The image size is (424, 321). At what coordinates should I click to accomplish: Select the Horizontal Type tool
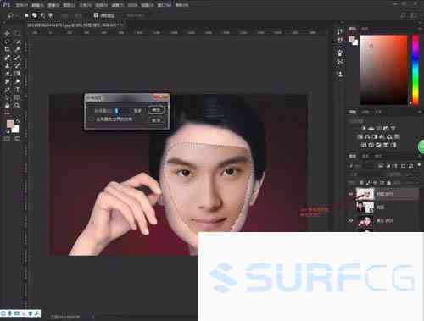[x=17, y=90]
